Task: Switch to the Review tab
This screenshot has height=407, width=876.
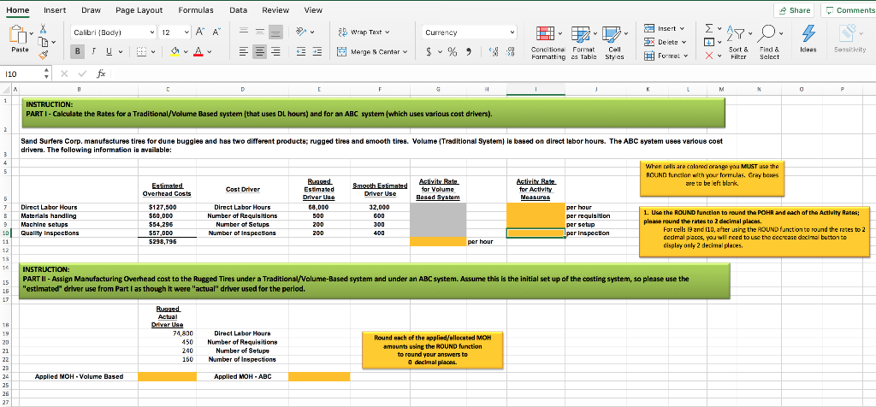Action: pos(275,10)
